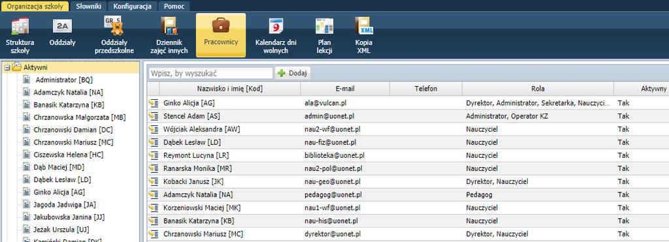
Task: Click edit icon for Dąbek Lesław table row
Action: pos(153,142)
